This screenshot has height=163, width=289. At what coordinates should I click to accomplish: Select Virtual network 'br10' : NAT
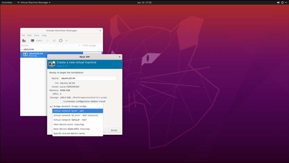point(78,111)
